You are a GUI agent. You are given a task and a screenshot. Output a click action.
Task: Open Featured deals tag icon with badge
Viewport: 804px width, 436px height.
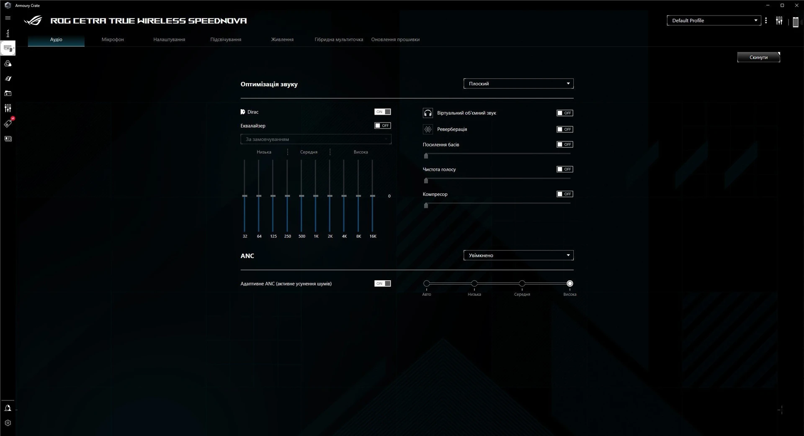coord(8,123)
